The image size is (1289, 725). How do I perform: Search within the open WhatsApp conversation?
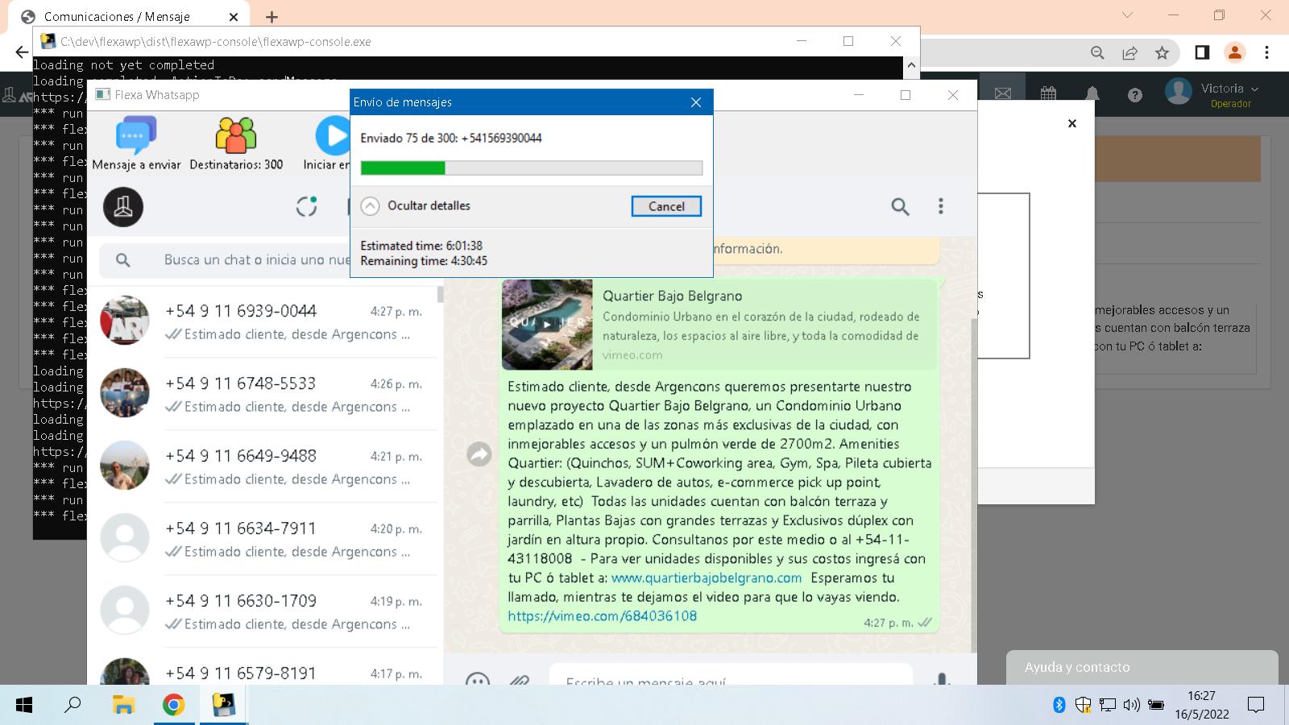pyautogui.click(x=900, y=207)
